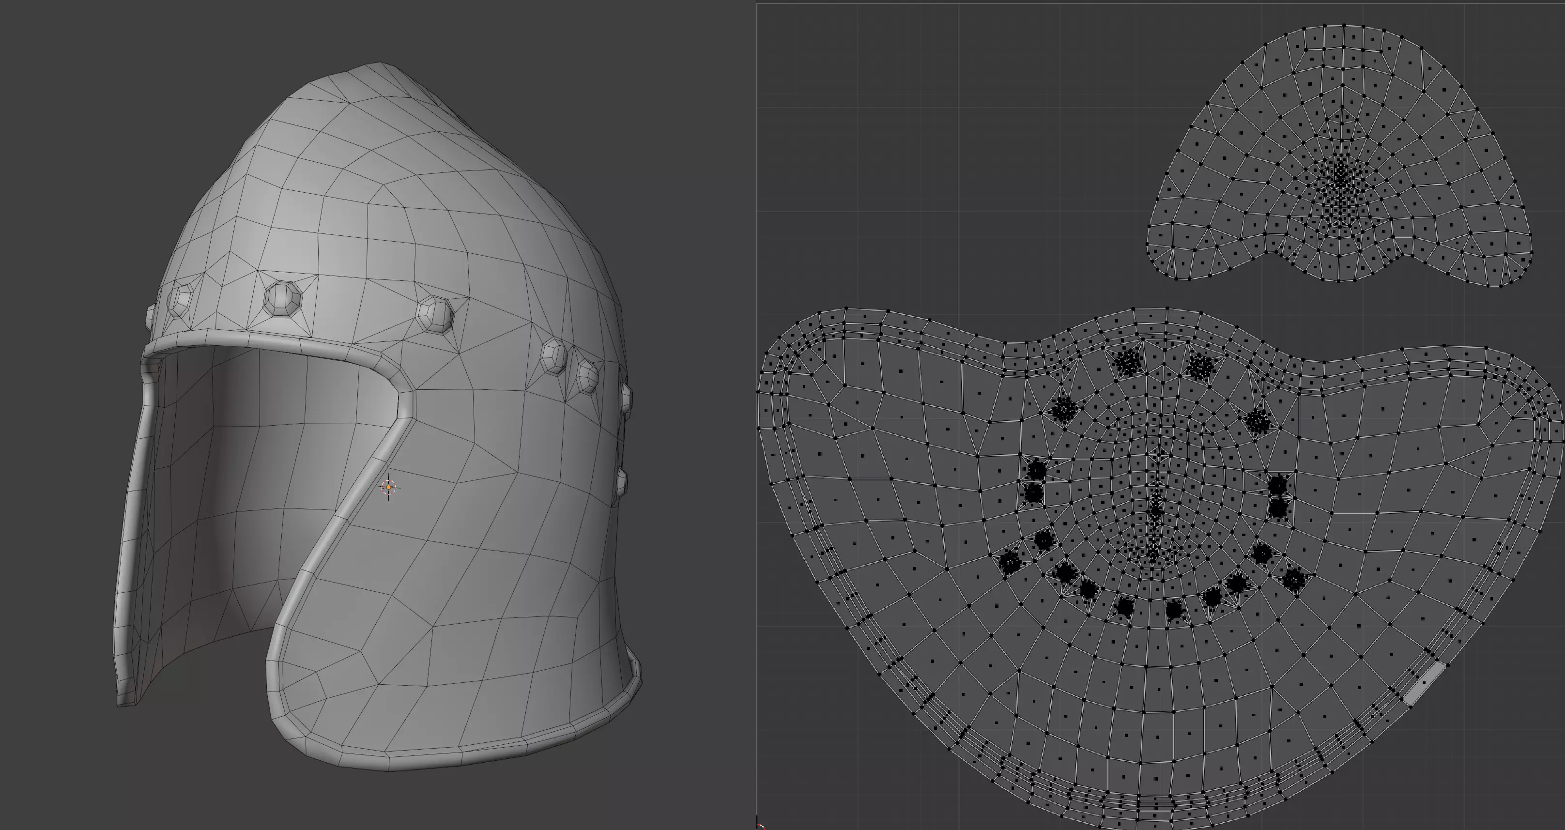The height and width of the screenshot is (830, 1565).
Task: Select the large octagonal rivet above the visor opening
Action: pyautogui.click(x=283, y=299)
